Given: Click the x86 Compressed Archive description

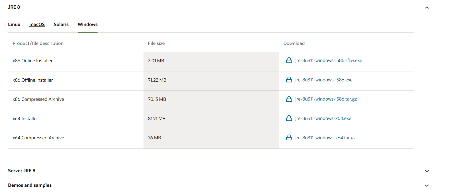Looking at the screenshot, I should [38, 99].
